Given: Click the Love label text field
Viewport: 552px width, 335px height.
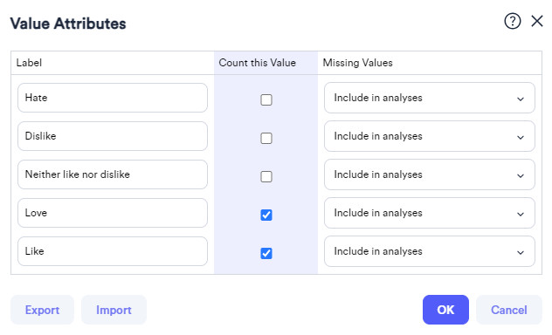Looking at the screenshot, I should (x=113, y=213).
